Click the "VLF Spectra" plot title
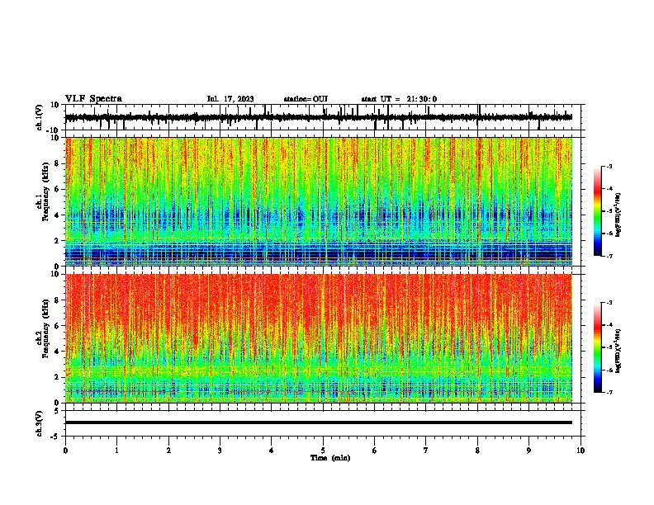 tap(93, 99)
